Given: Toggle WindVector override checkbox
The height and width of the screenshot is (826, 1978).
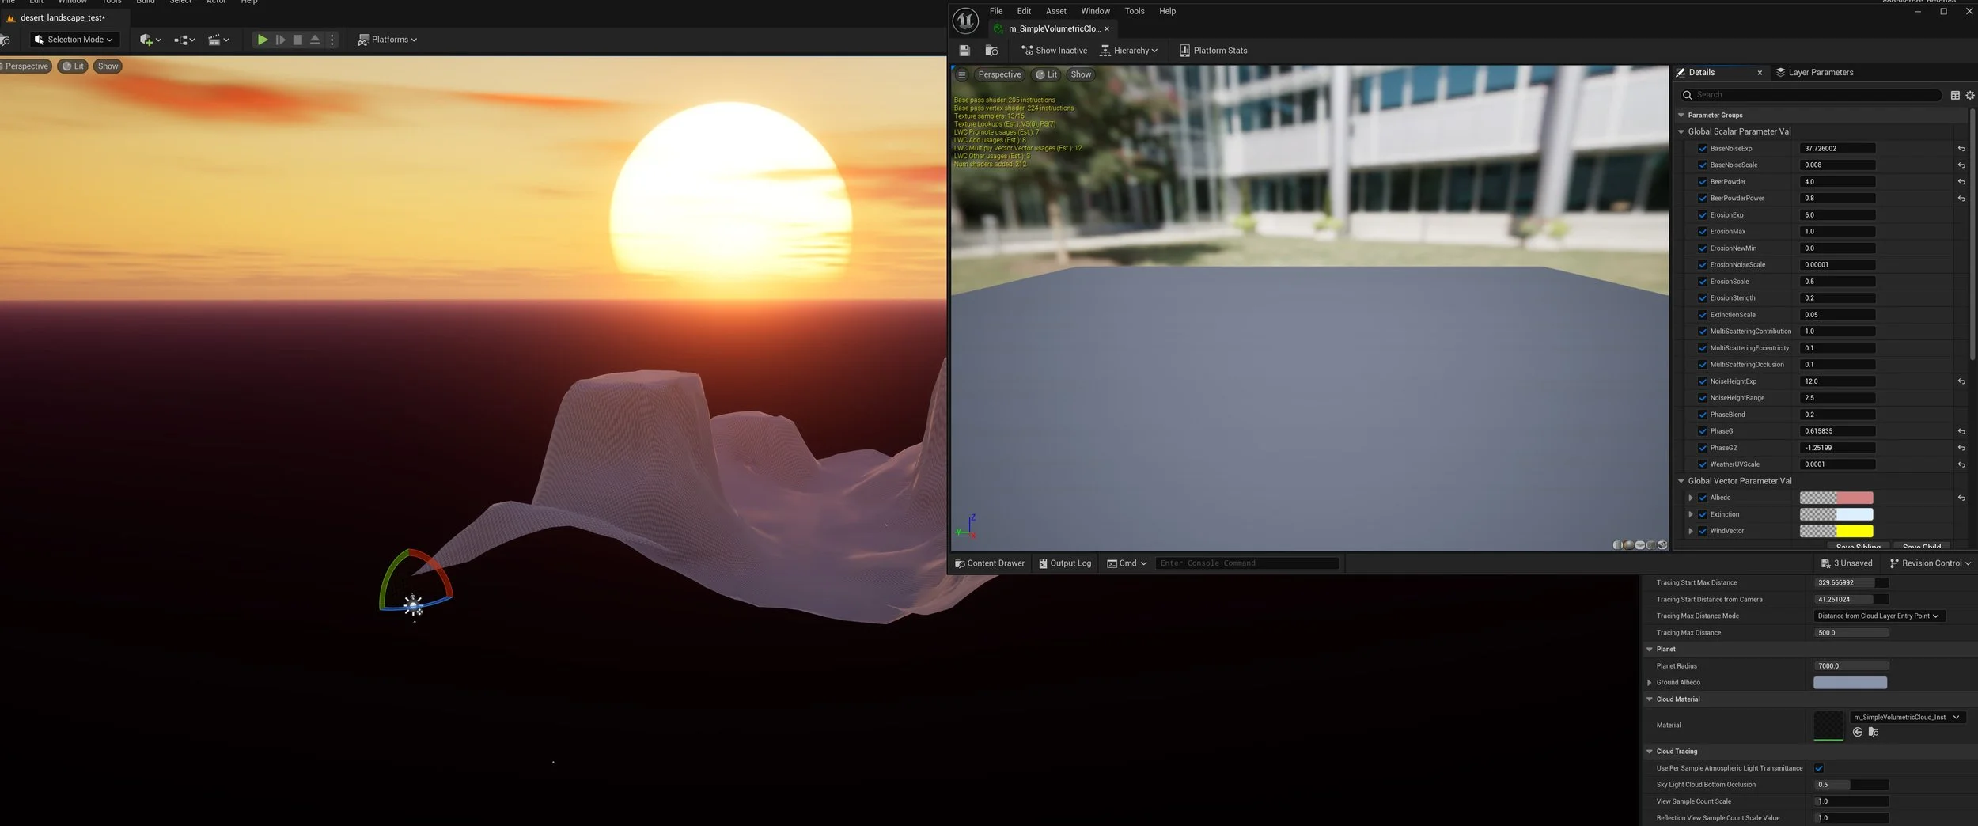Looking at the screenshot, I should 1703,531.
